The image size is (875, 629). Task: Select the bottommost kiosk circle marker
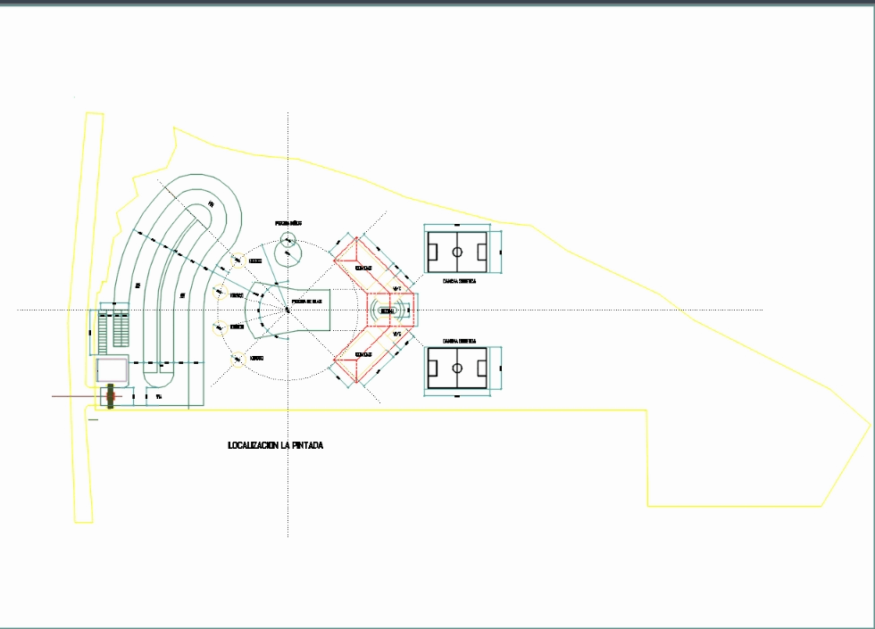pyautogui.click(x=237, y=360)
